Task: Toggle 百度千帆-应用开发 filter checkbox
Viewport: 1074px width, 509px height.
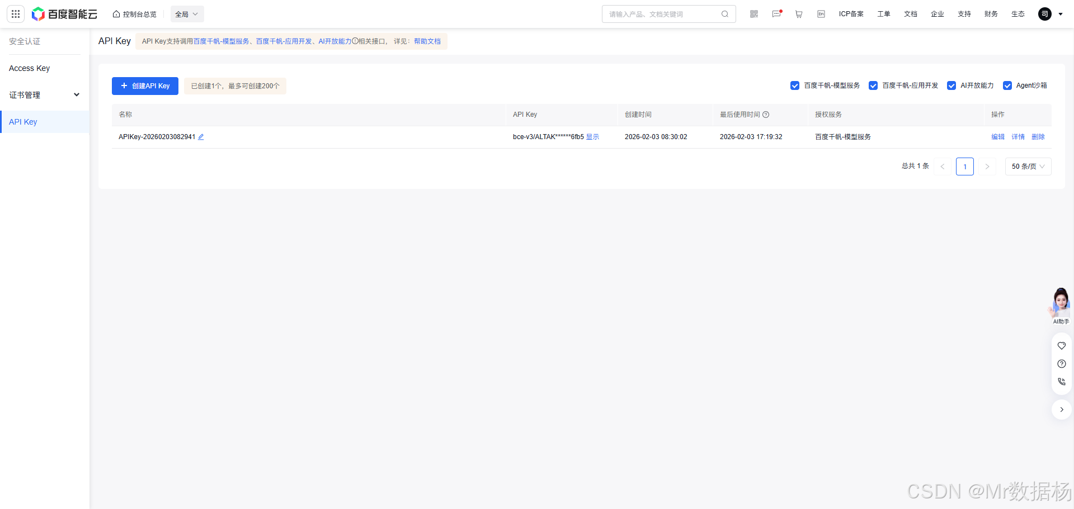Action: 873,85
